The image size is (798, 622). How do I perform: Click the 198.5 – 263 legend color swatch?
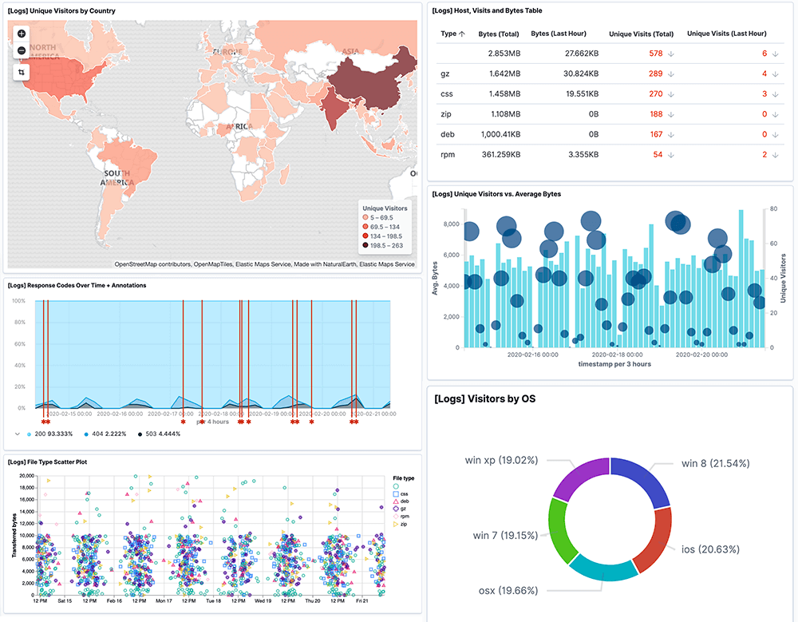pos(364,245)
